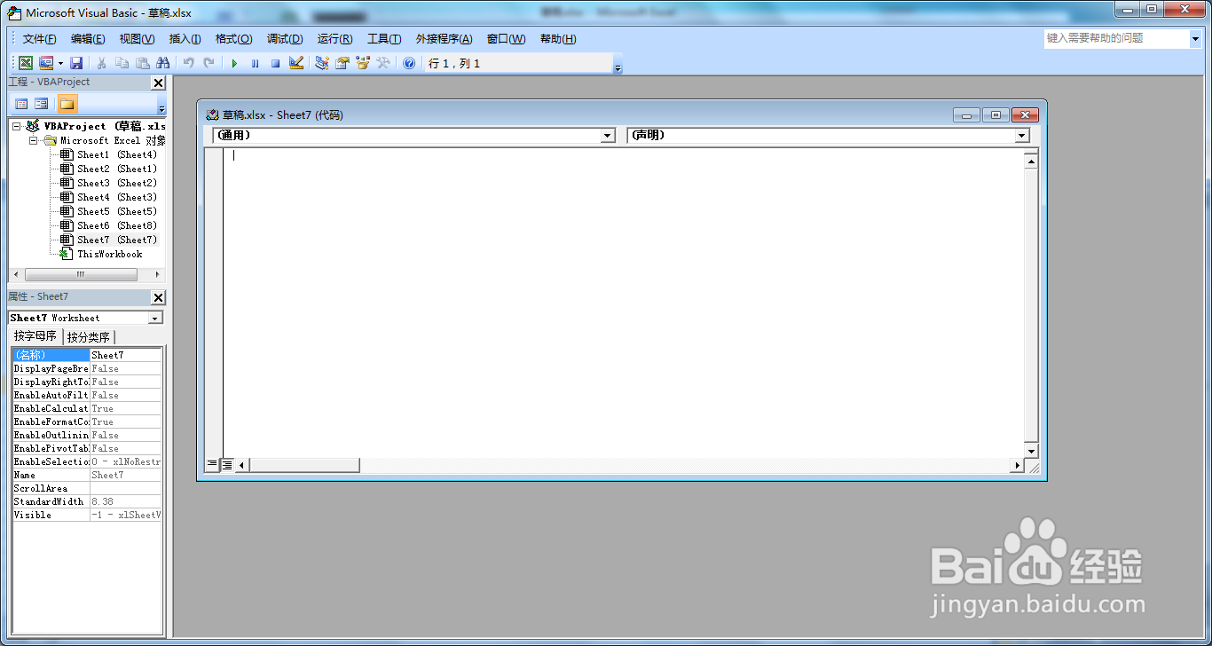Click the ScrollArea property value field
Viewport: 1212px width, 646px height.
(x=126, y=488)
